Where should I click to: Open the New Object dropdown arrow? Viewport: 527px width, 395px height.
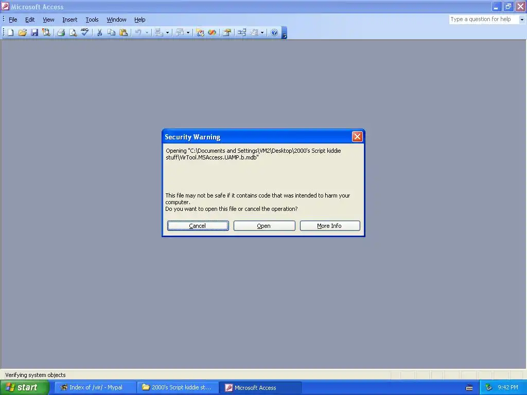262,32
